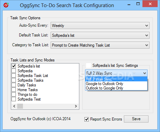Disable Report Sync Errors checkbox
Screen dimensions: 160x132
tap(86, 119)
